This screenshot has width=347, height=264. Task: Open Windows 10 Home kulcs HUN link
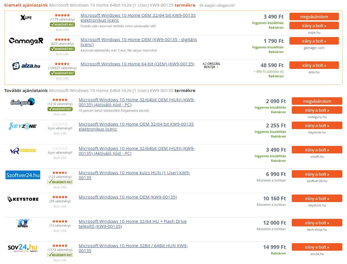(134, 175)
